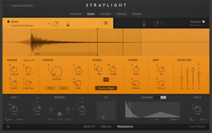Click the randomize dice icon in Grain header
This screenshot has width=212, height=133.
[x=106, y=23]
